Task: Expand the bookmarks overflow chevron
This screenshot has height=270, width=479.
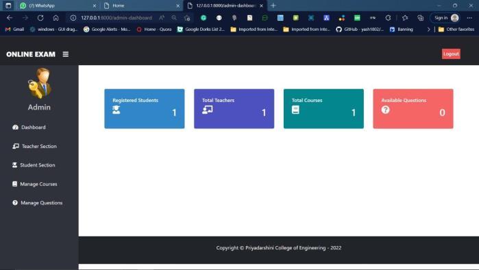Action: click(x=428, y=29)
